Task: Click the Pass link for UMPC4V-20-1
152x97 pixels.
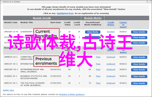Action: coord(98,83)
